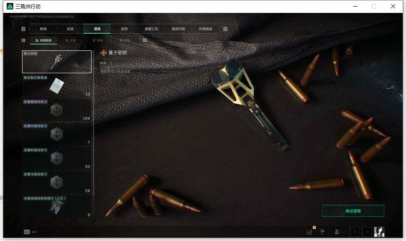Switch to the 外观挑战 tab

(x=205, y=29)
